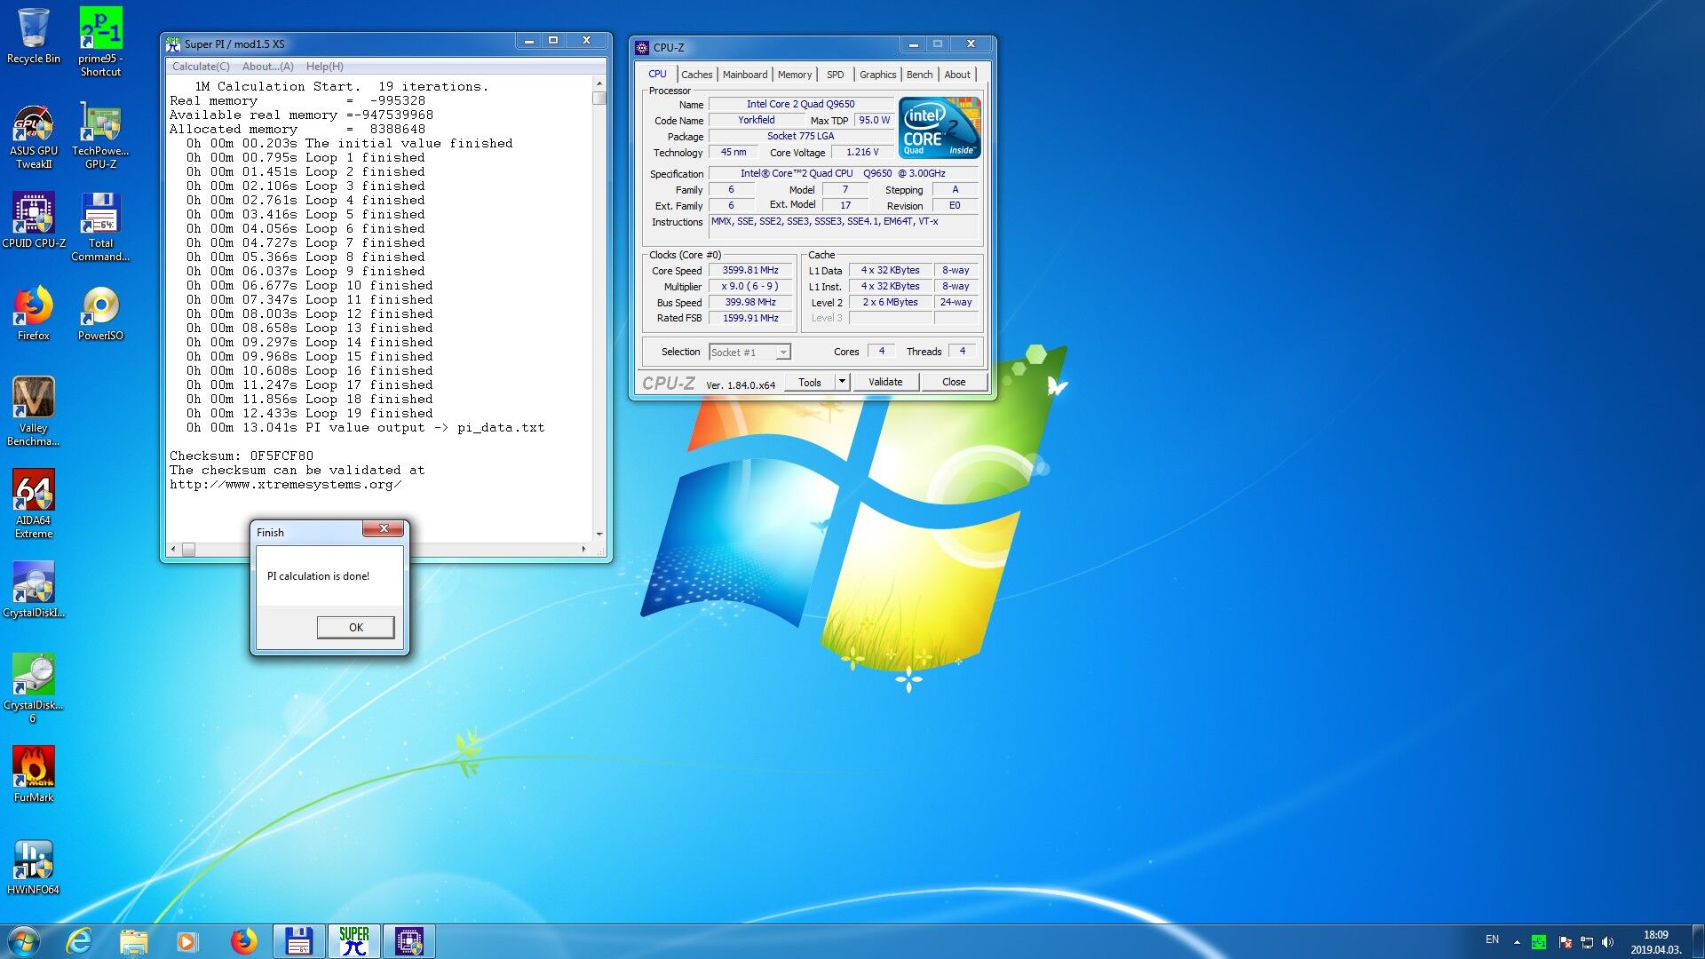This screenshot has width=1705, height=959.
Task: Click Super PI vertical scrollbar down arrow
Action: pos(599,534)
